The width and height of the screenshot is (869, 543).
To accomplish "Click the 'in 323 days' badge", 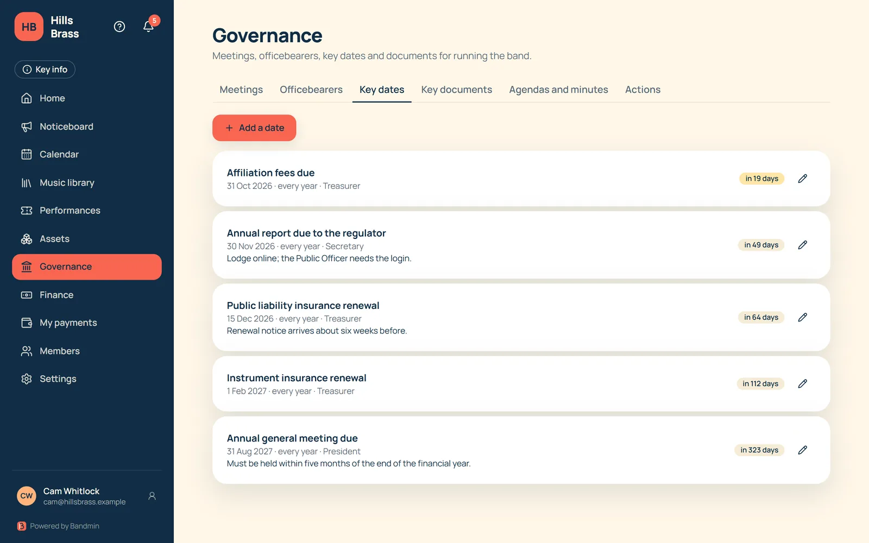I will click(759, 450).
